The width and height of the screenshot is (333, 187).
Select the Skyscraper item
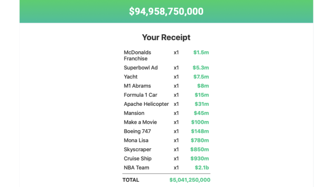(x=137, y=149)
